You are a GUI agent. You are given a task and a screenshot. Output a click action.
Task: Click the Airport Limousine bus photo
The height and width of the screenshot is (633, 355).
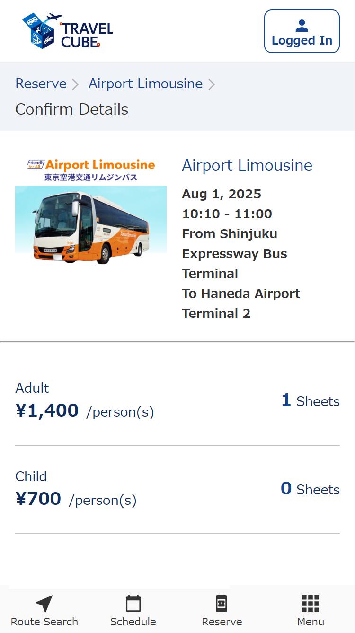[x=91, y=226]
